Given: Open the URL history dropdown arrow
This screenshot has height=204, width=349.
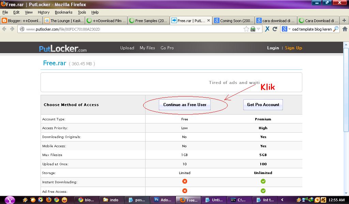Looking at the screenshot, I should (x=258, y=29).
